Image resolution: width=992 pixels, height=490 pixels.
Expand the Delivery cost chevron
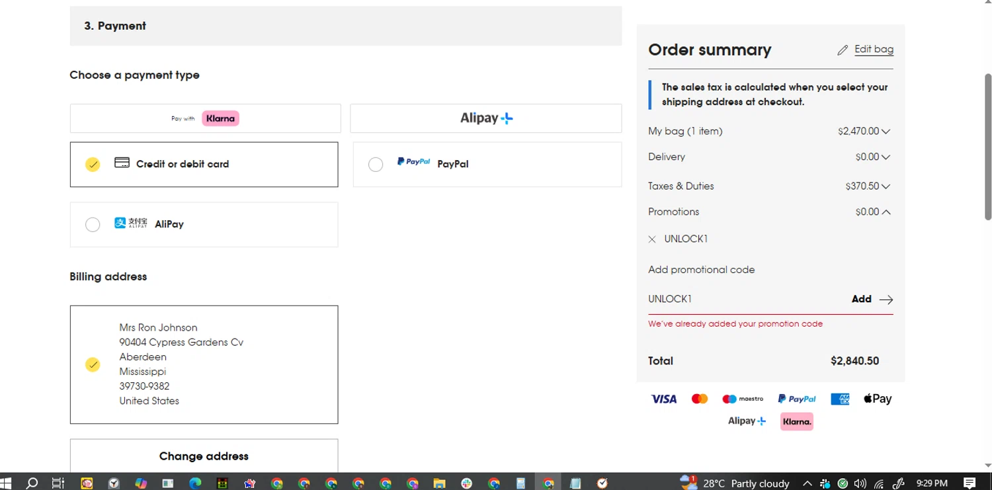[x=886, y=157]
